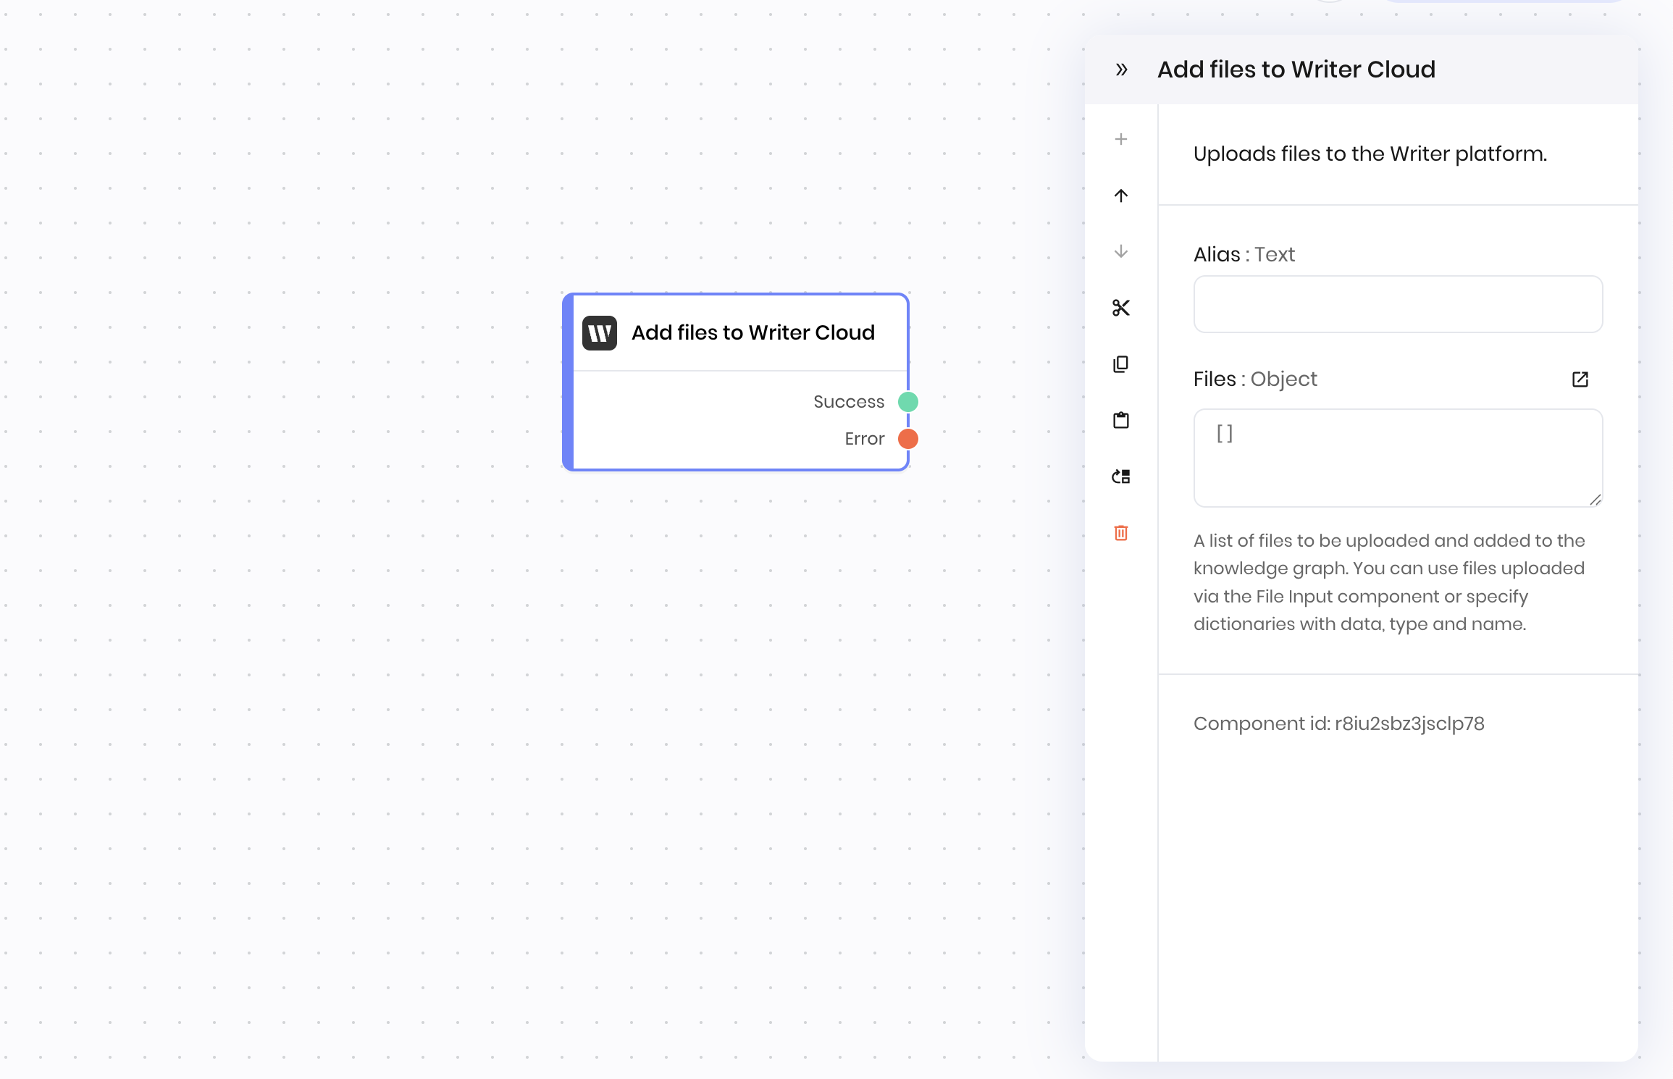Click the 'Error' label on block
1673x1079 pixels.
click(865, 439)
